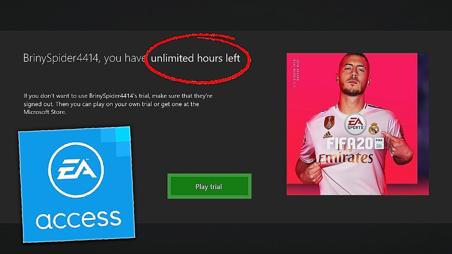Image resolution: width=452 pixels, height=254 pixels.
Task: Click the hand-drawn red circle outline
Action: tap(198, 58)
